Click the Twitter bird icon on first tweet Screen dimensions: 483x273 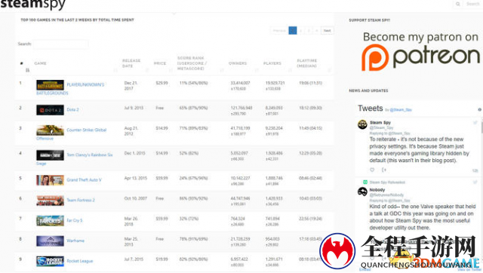(475, 122)
